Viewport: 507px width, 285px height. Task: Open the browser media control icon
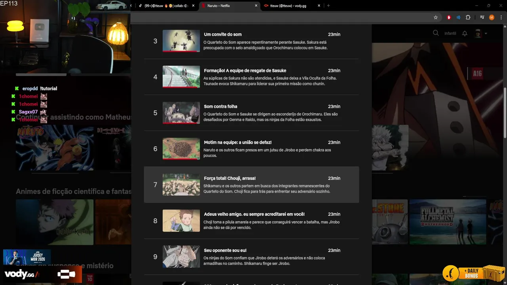pos(482,17)
